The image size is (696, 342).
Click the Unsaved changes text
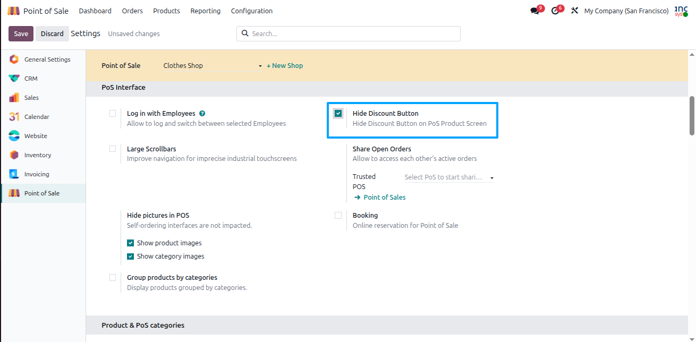coord(134,33)
